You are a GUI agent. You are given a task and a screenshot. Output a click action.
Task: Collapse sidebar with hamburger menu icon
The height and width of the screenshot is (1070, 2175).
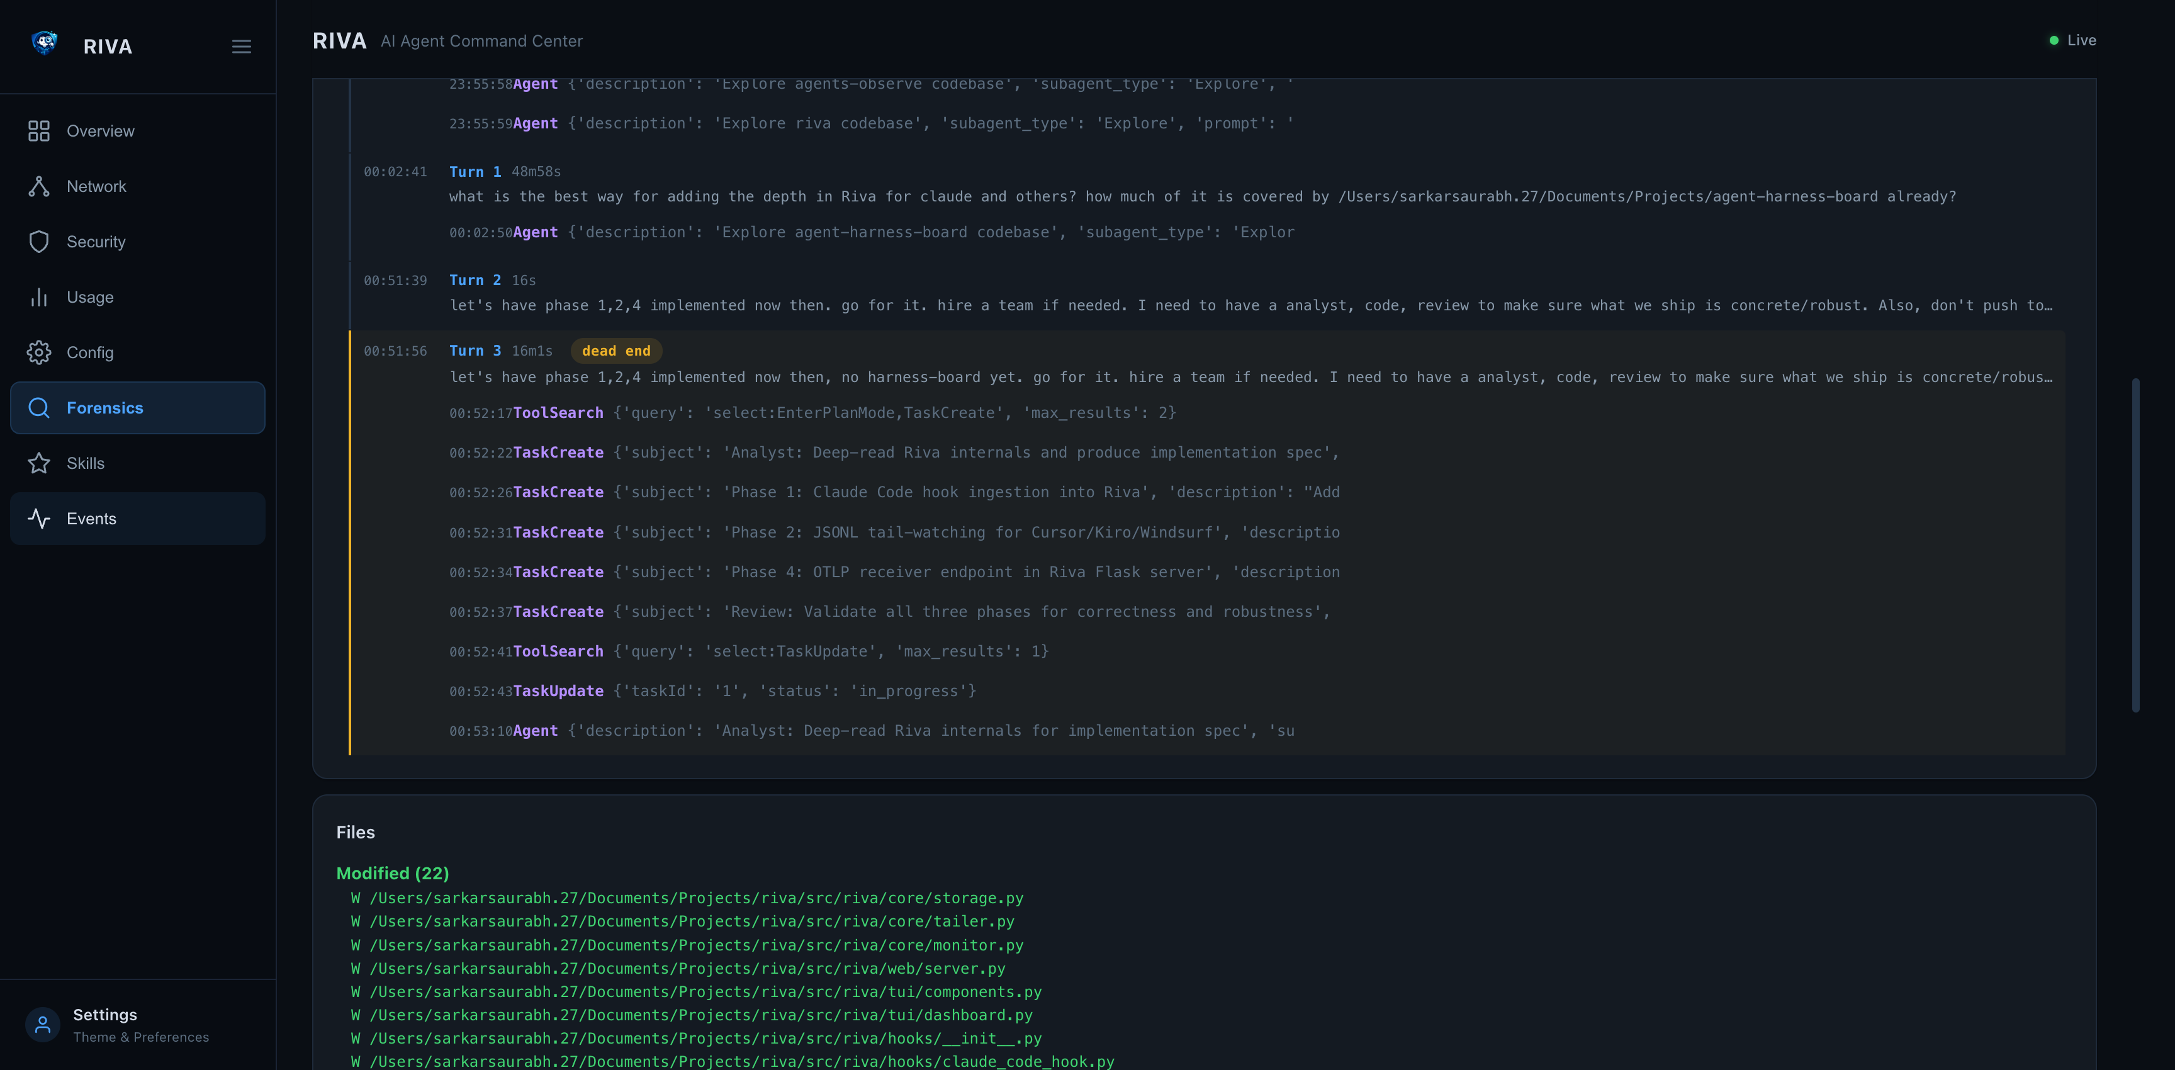(242, 47)
